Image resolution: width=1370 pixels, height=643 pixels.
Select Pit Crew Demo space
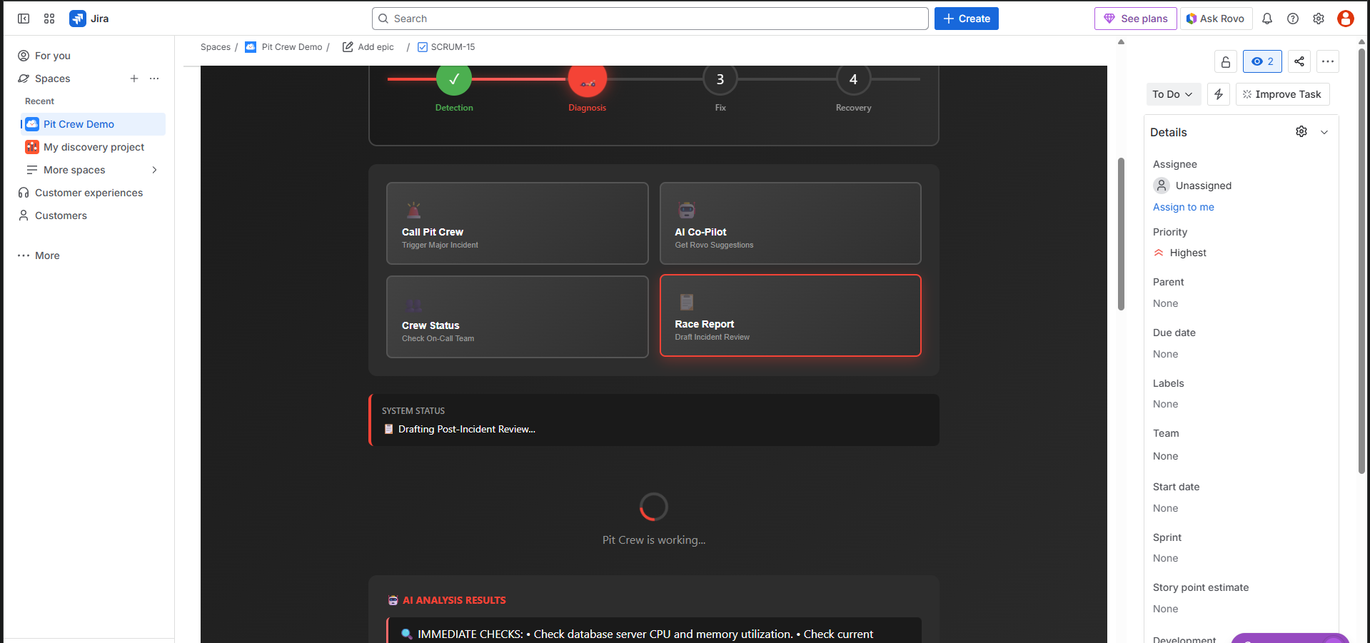94,124
